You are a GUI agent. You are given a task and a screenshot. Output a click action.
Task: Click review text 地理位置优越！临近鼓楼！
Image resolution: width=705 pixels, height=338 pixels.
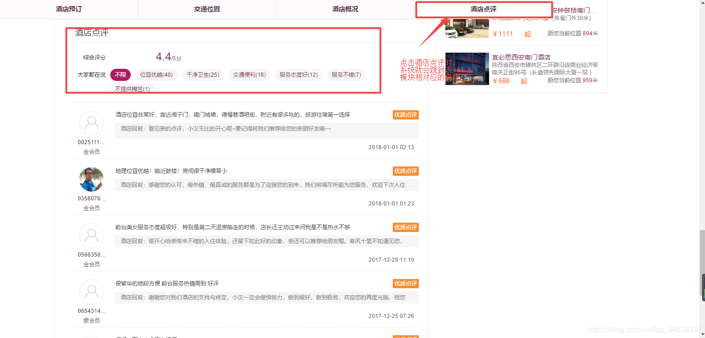coord(171,171)
